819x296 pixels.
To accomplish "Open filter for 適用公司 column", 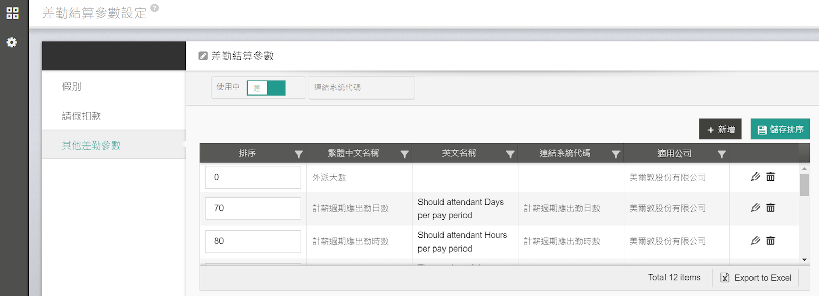I will click(721, 154).
